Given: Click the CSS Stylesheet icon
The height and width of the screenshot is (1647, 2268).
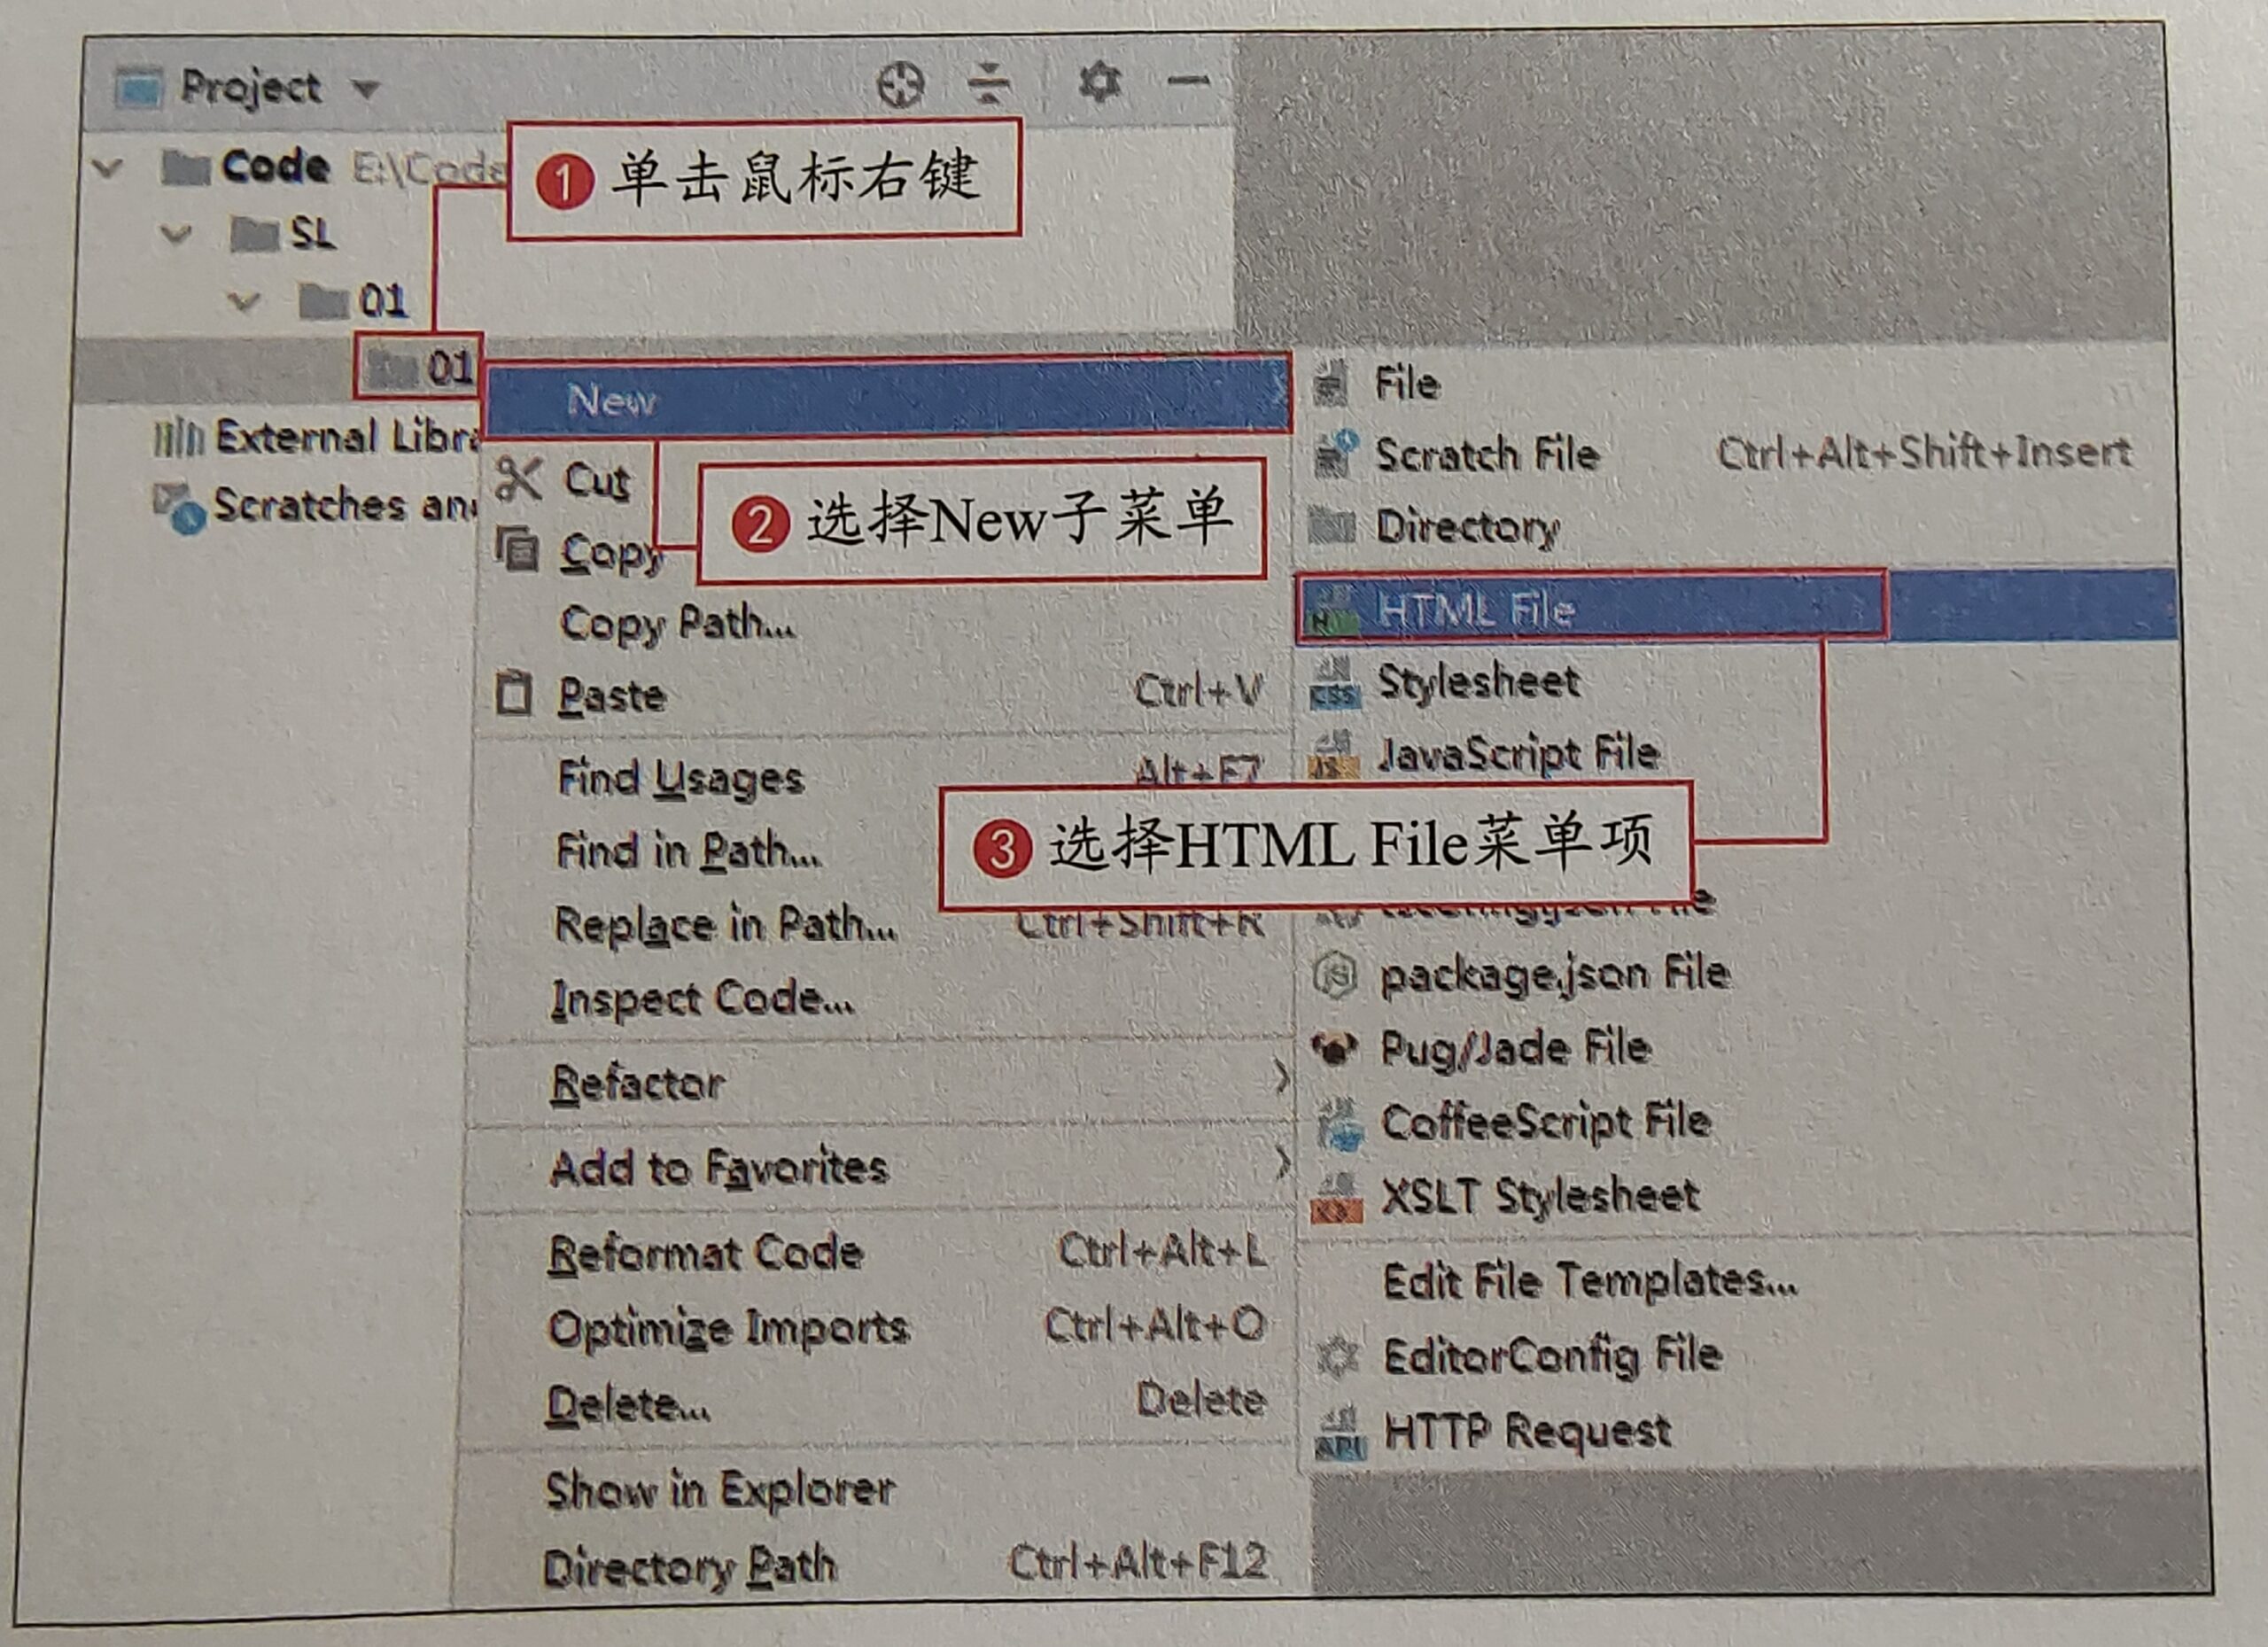Looking at the screenshot, I should (x=1335, y=683).
